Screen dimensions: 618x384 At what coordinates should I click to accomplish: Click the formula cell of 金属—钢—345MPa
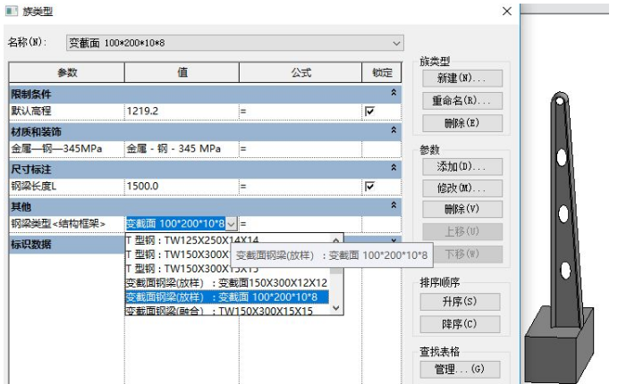301,149
